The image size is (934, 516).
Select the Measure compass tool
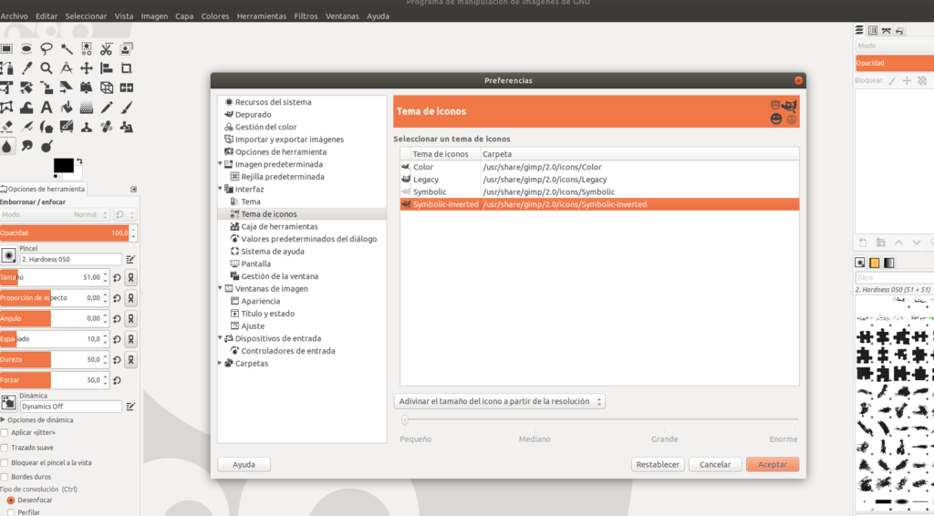tap(66, 68)
